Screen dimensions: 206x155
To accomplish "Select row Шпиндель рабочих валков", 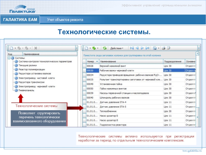I will pyautogui.click(x=139, y=98).
